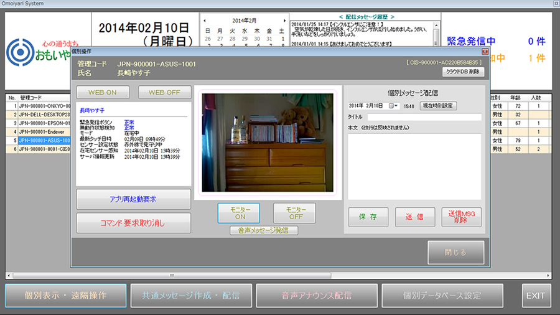Open the 音声アナウンス配信 section
Viewport: 560px width, 315px height.
(x=316, y=296)
